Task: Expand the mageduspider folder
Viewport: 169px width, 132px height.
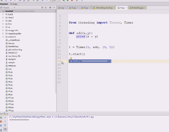Action: coord(3,33)
